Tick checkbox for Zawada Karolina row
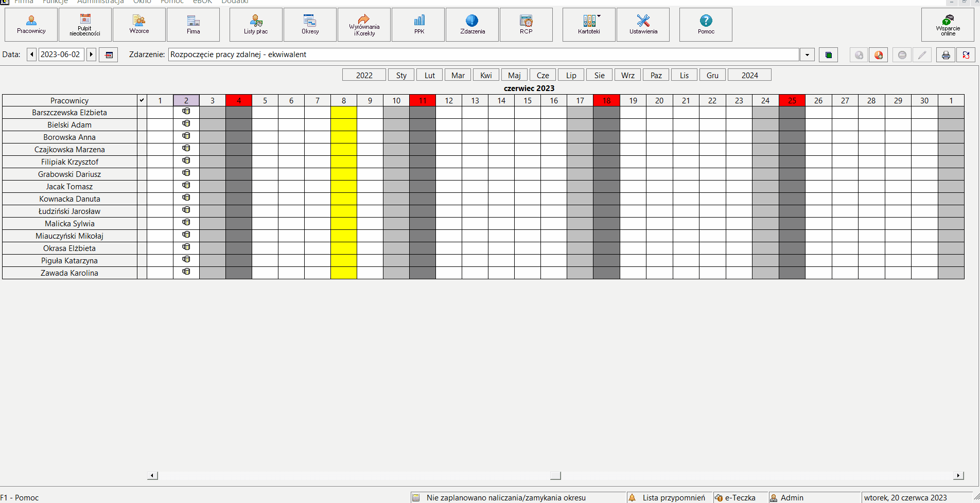980x503 pixels. tap(142, 273)
